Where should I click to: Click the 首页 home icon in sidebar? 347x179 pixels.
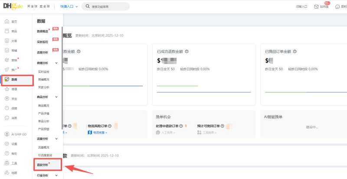coord(7,22)
